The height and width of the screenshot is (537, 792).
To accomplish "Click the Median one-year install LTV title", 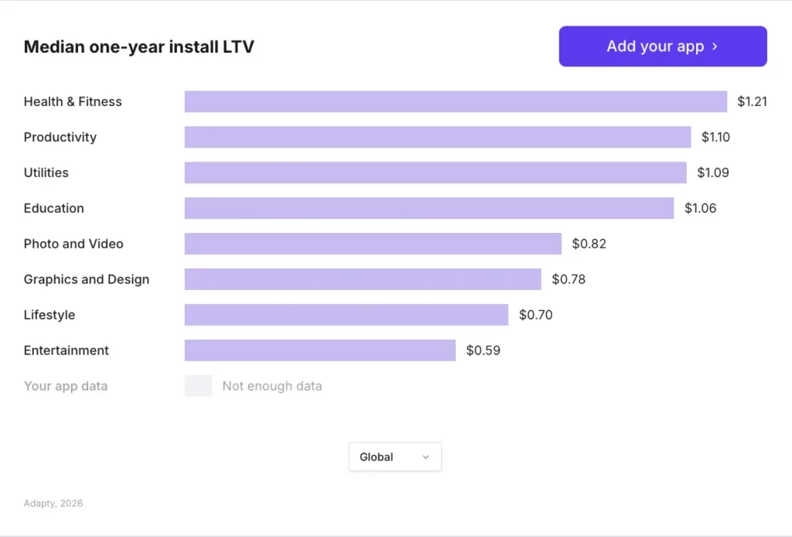I will click(x=139, y=46).
